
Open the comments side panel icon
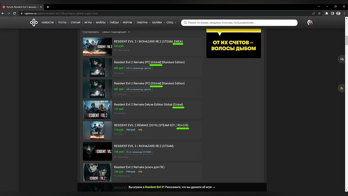pos(342,59)
